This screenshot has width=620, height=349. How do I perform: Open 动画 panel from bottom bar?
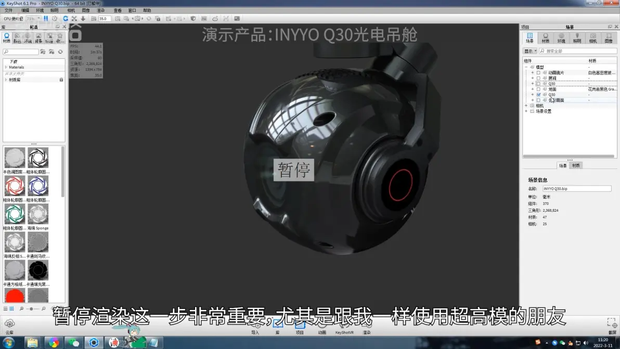pyautogui.click(x=322, y=328)
